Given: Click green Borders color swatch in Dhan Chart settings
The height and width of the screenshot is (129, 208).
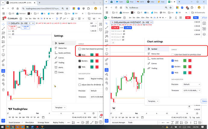Looking at the screenshot, I should point(185,66).
